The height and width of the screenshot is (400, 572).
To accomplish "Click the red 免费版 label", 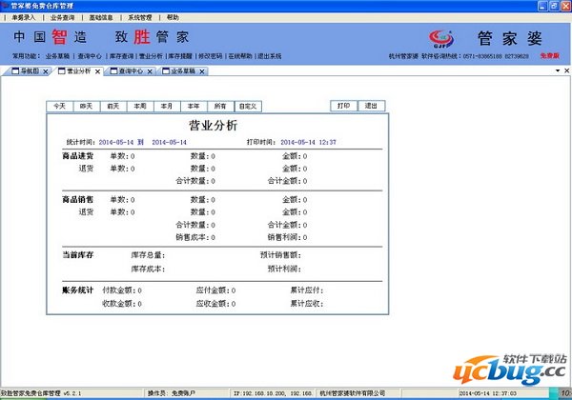I will coord(550,56).
